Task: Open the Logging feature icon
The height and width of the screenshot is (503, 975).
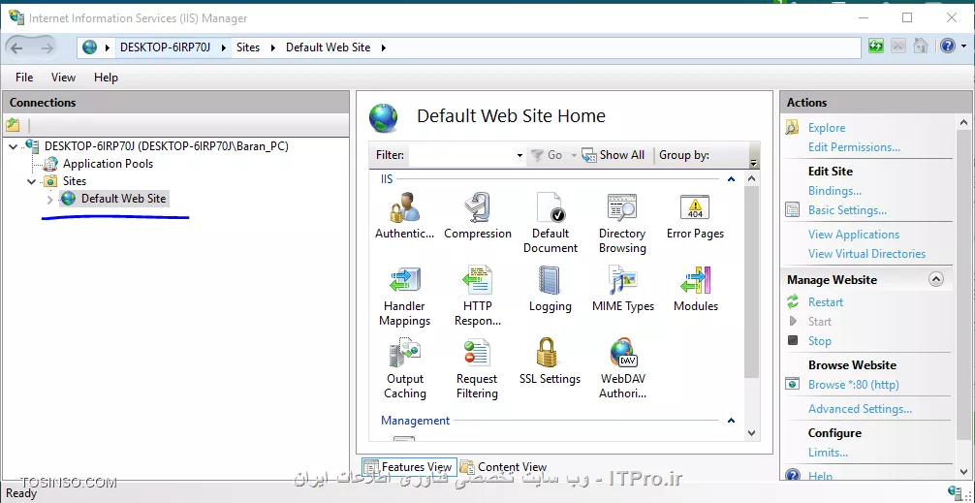Action: (x=550, y=288)
